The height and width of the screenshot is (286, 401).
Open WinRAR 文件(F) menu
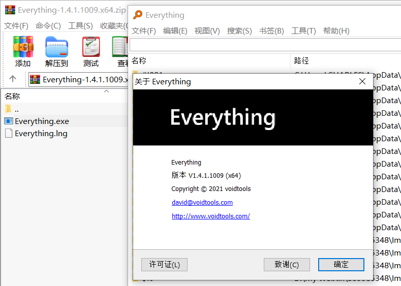[x=16, y=26]
